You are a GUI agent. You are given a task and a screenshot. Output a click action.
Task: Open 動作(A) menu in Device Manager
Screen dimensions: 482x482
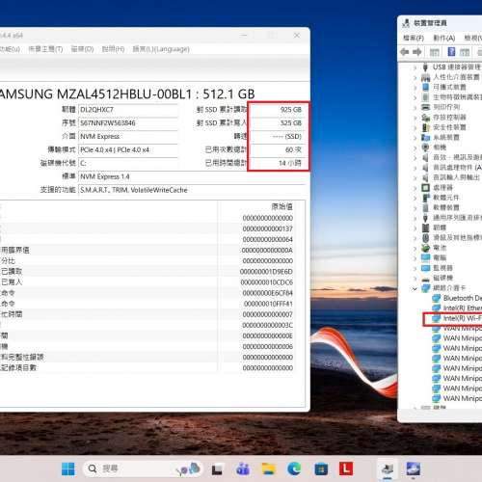444,38
